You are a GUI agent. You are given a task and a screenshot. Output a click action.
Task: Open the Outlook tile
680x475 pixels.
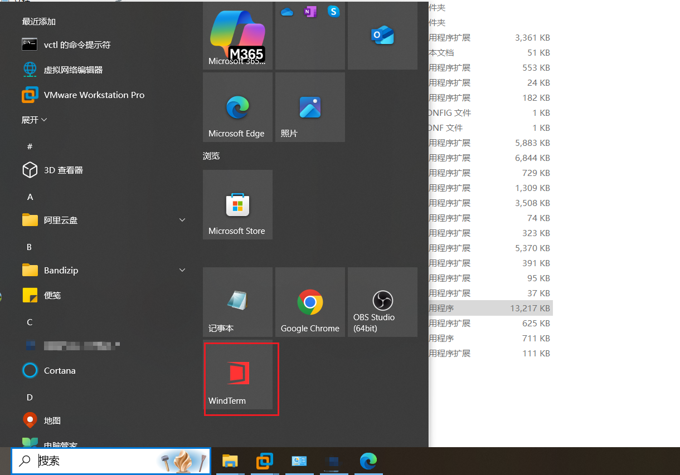[x=382, y=36]
